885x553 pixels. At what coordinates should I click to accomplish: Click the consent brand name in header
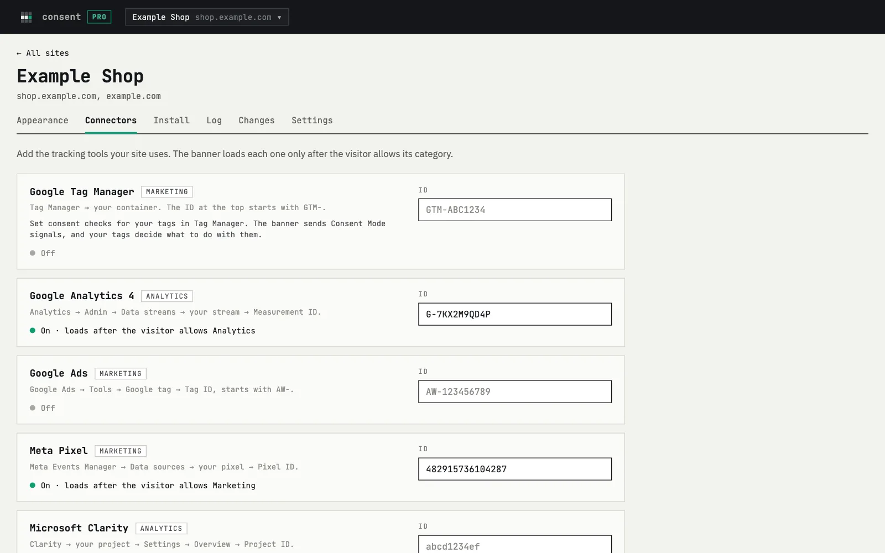click(x=61, y=17)
